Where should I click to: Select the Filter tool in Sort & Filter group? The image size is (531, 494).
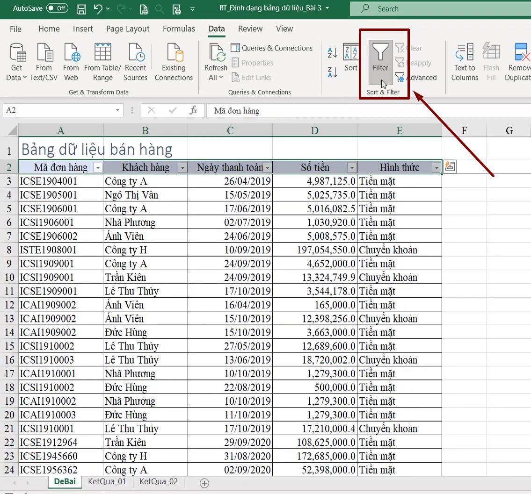coord(380,61)
